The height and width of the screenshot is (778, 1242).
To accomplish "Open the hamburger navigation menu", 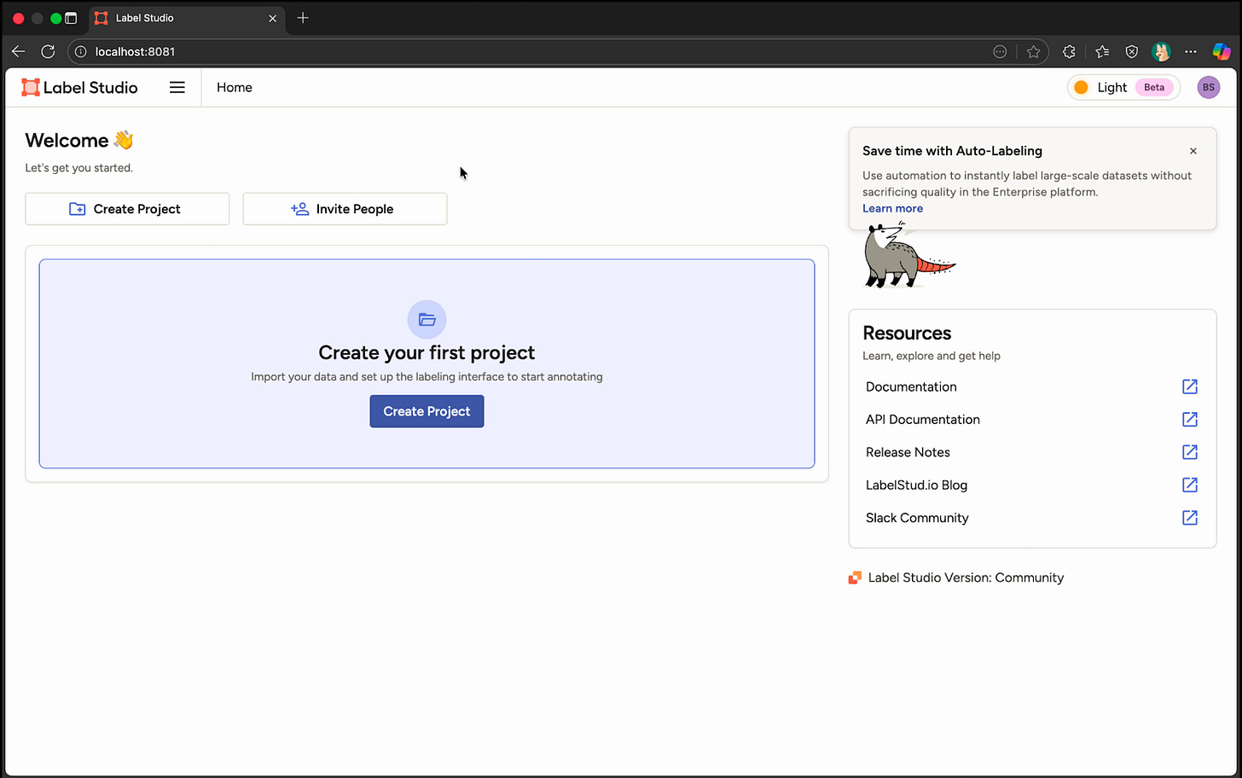I will (x=177, y=87).
